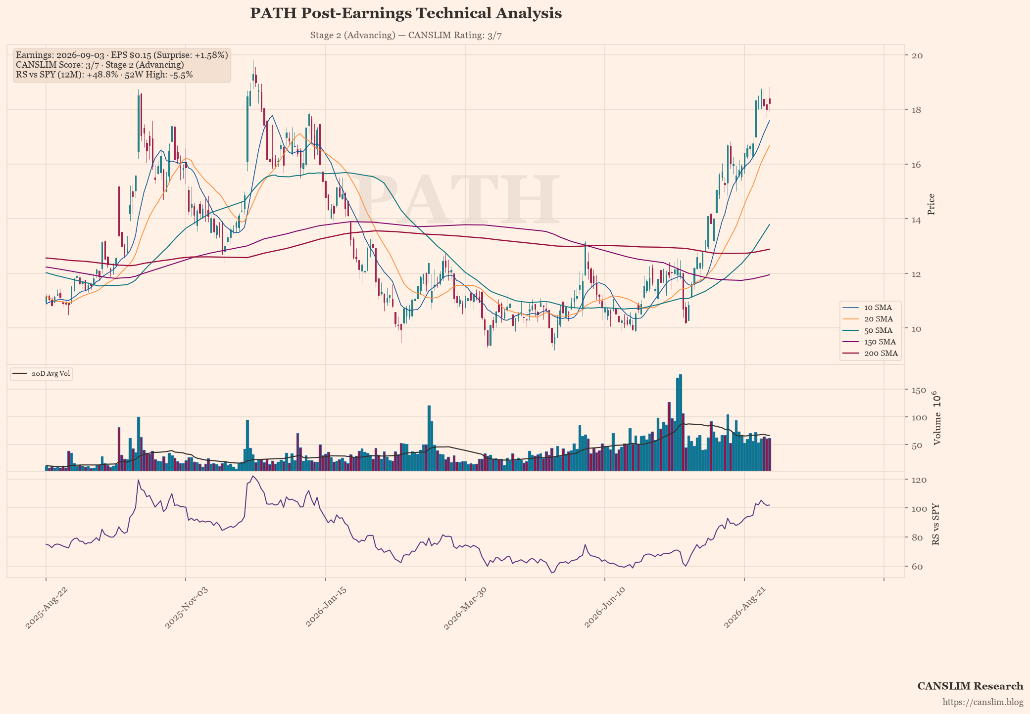Image resolution: width=1030 pixels, height=714 pixels.
Task: Click the price axis tick '14'
Action: point(917,220)
